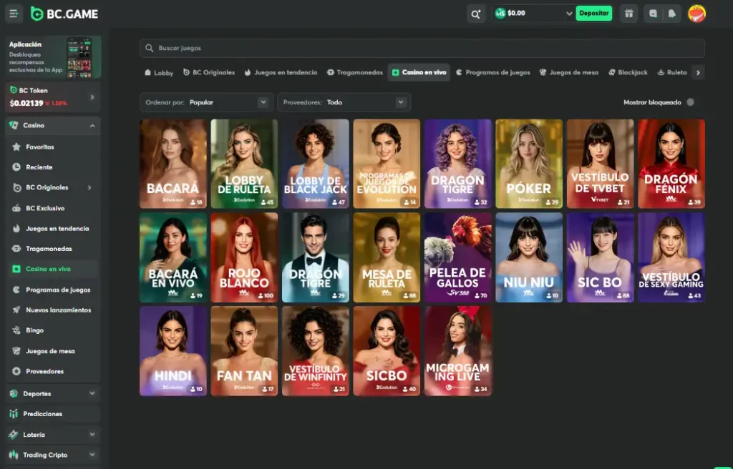Click the Lotería icon
The width and height of the screenshot is (733, 469).
[x=14, y=435]
